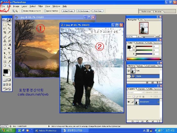Switch to the Swatches tab

(140, 43)
